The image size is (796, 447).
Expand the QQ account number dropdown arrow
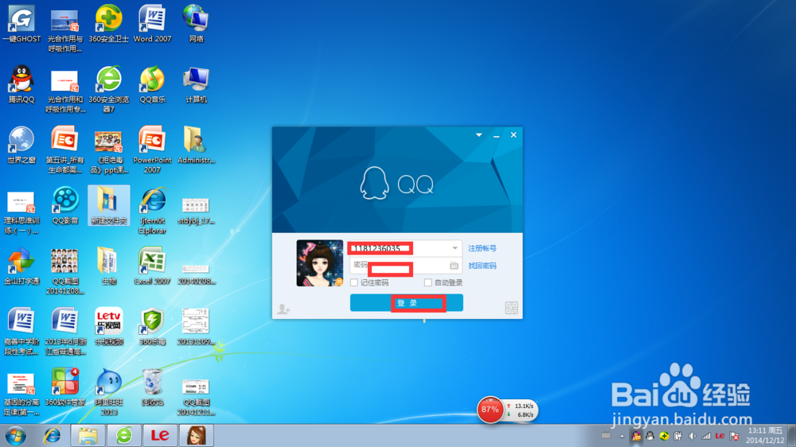[455, 248]
